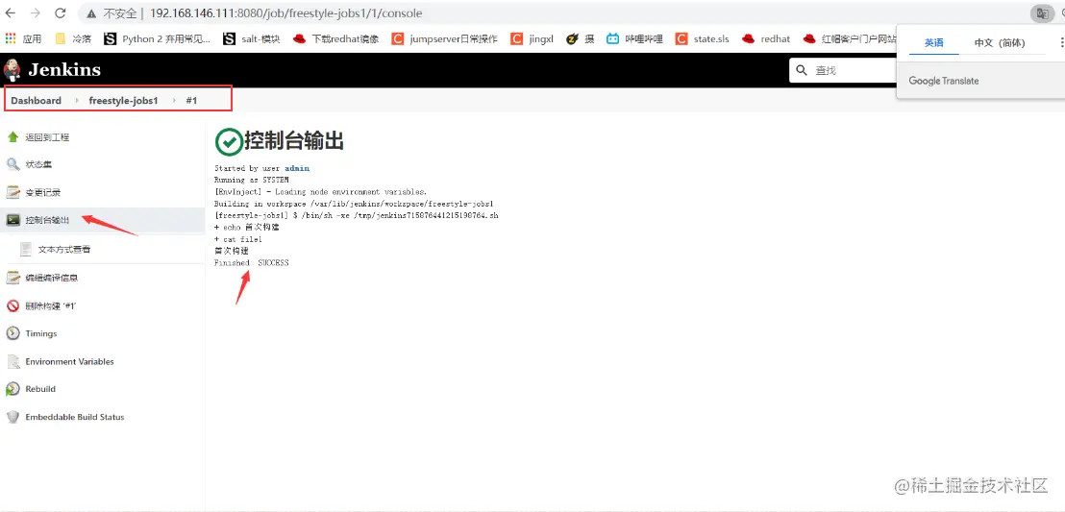Click the browser forward arrow
The width and height of the screenshot is (1065, 512).
pyautogui.click(x=36, y=12)
